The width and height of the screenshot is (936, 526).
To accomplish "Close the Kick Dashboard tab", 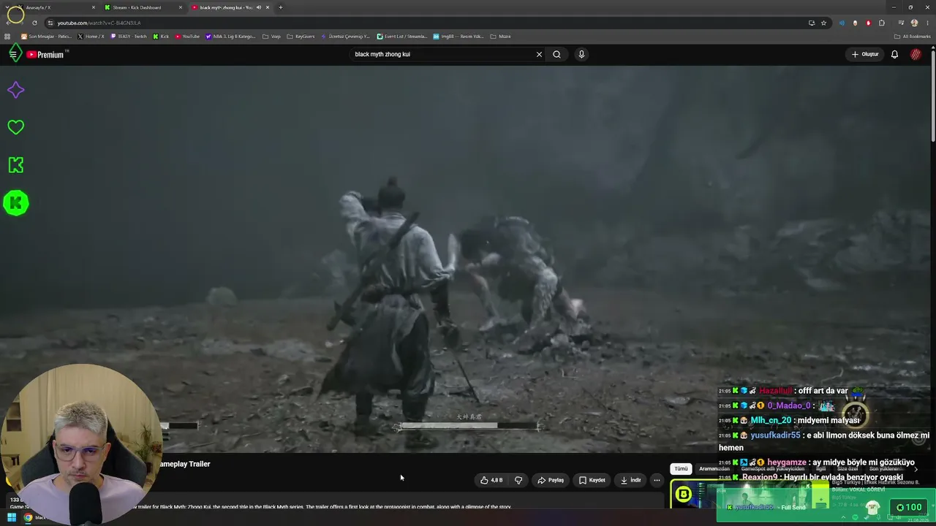I will [181, 7].
